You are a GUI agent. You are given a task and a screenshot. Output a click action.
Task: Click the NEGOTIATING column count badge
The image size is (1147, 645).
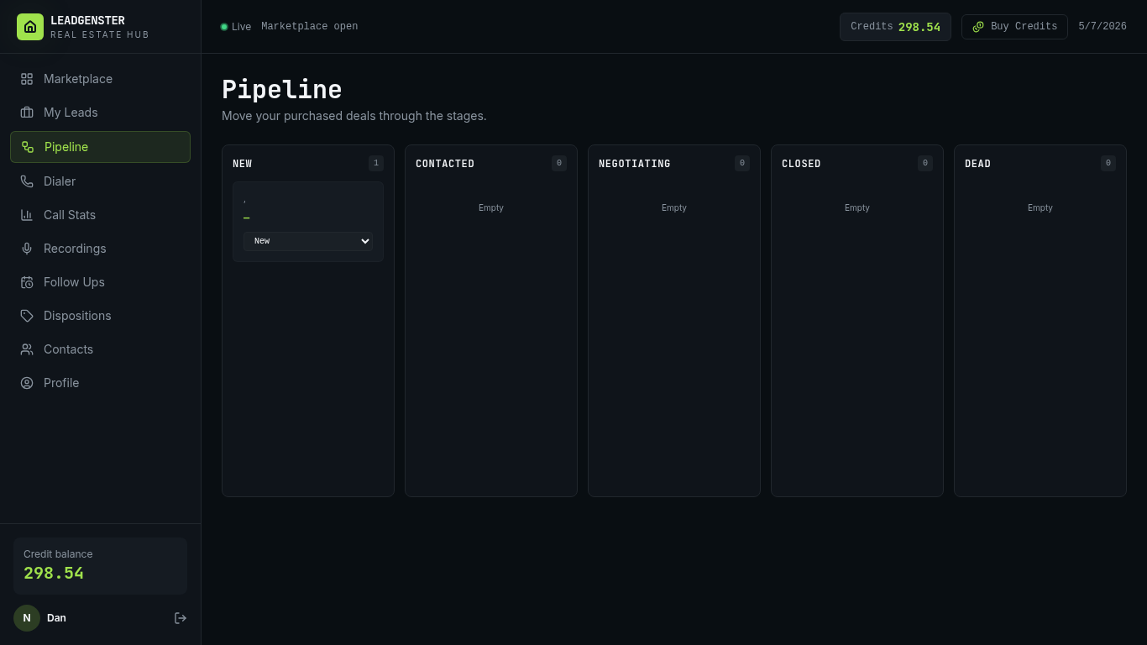point(742,163)
